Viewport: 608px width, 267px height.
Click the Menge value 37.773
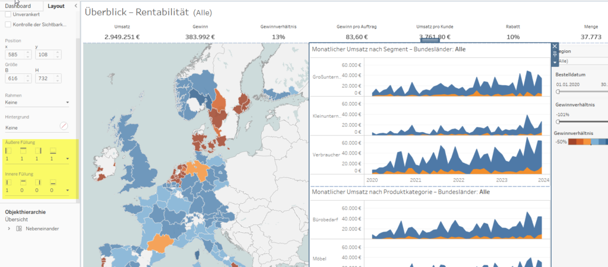click(x=591, y=37)
